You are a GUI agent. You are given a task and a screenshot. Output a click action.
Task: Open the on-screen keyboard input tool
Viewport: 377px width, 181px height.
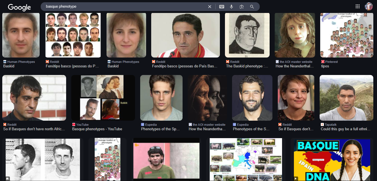pyautogui.click(x=222, y=7)
